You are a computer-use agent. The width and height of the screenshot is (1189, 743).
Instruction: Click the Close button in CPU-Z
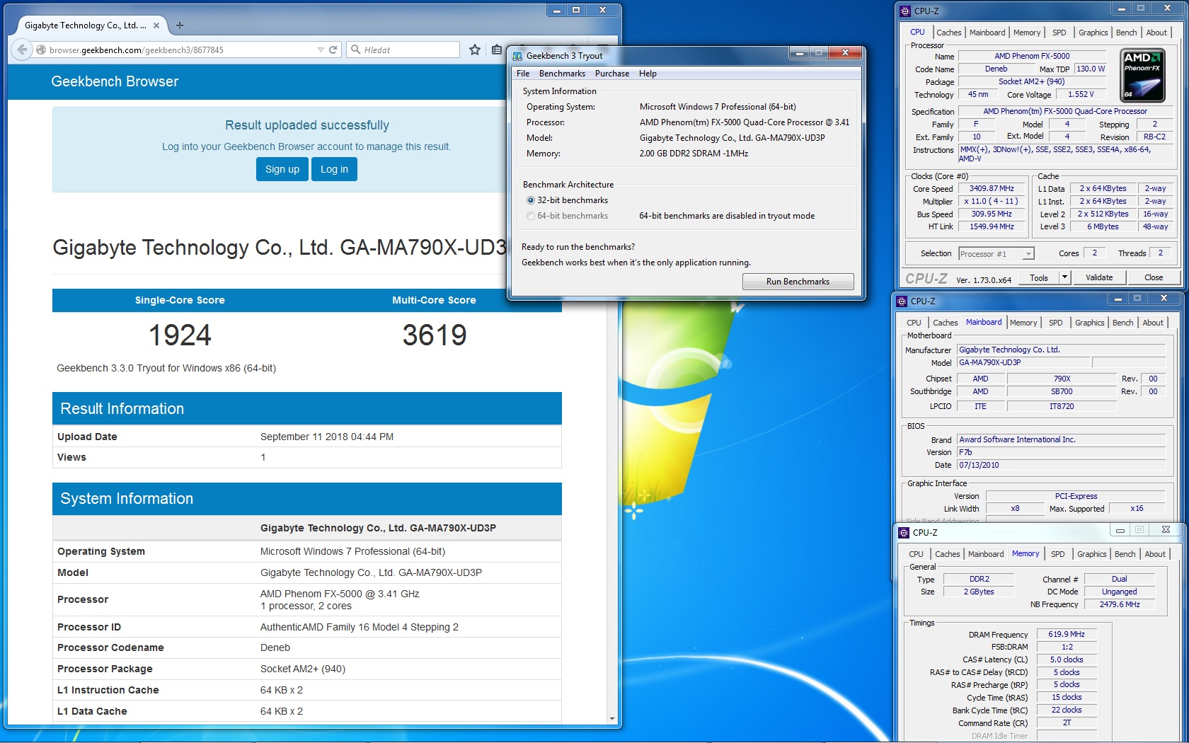tap(1154, 277)
